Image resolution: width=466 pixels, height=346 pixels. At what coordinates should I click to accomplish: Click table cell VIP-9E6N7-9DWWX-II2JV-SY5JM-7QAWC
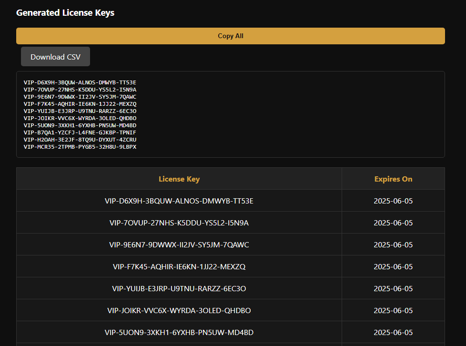[x=179, y=244]
